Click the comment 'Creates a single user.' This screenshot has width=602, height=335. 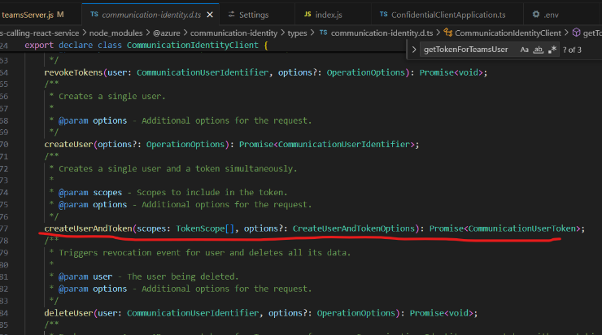pos(112,96)
